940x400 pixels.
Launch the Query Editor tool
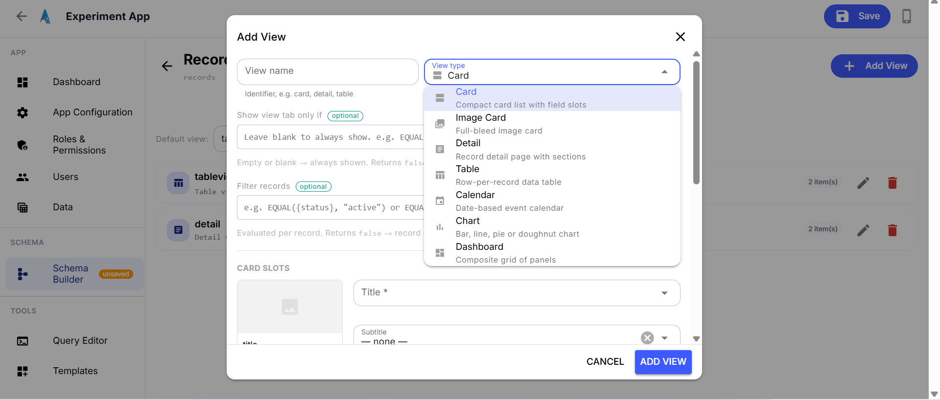(x=72, y=341)
